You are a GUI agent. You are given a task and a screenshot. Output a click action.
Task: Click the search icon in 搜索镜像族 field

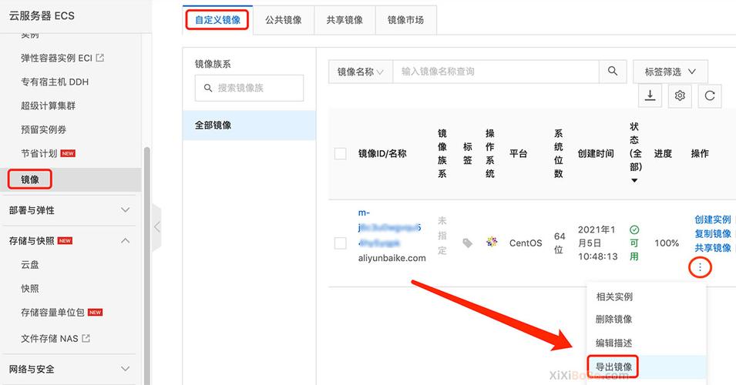pyautogui.click(x=208, y=88)
